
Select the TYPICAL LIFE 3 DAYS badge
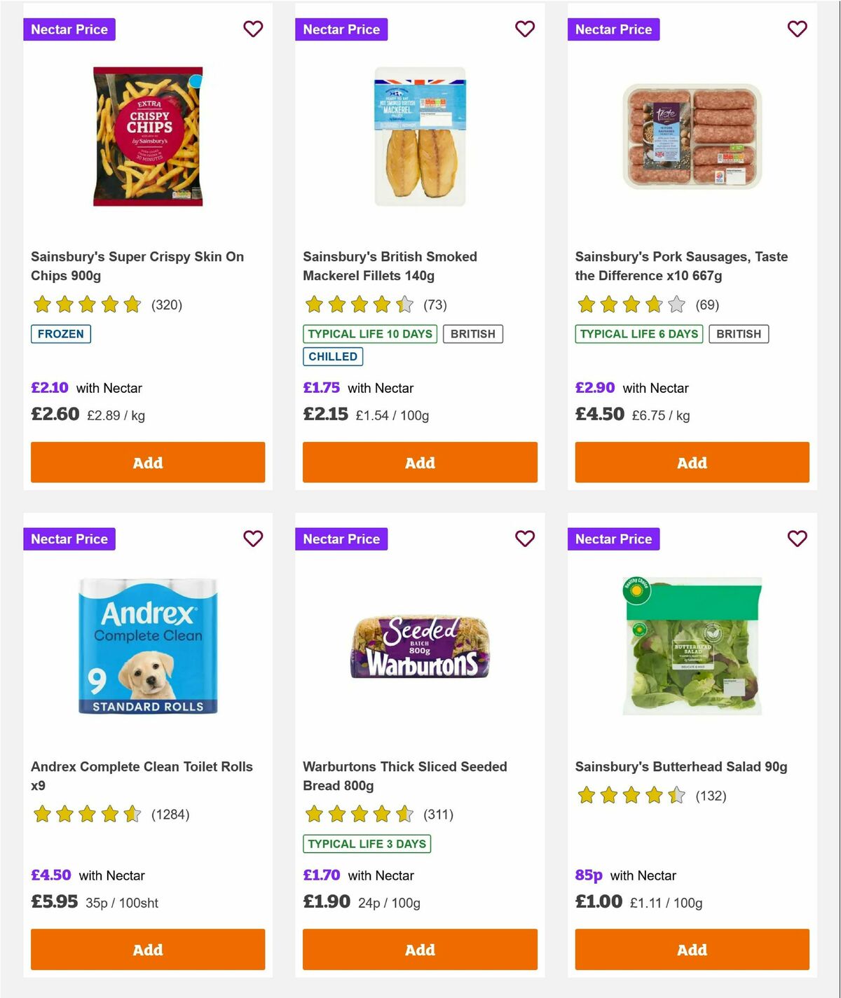click(366, 844)
